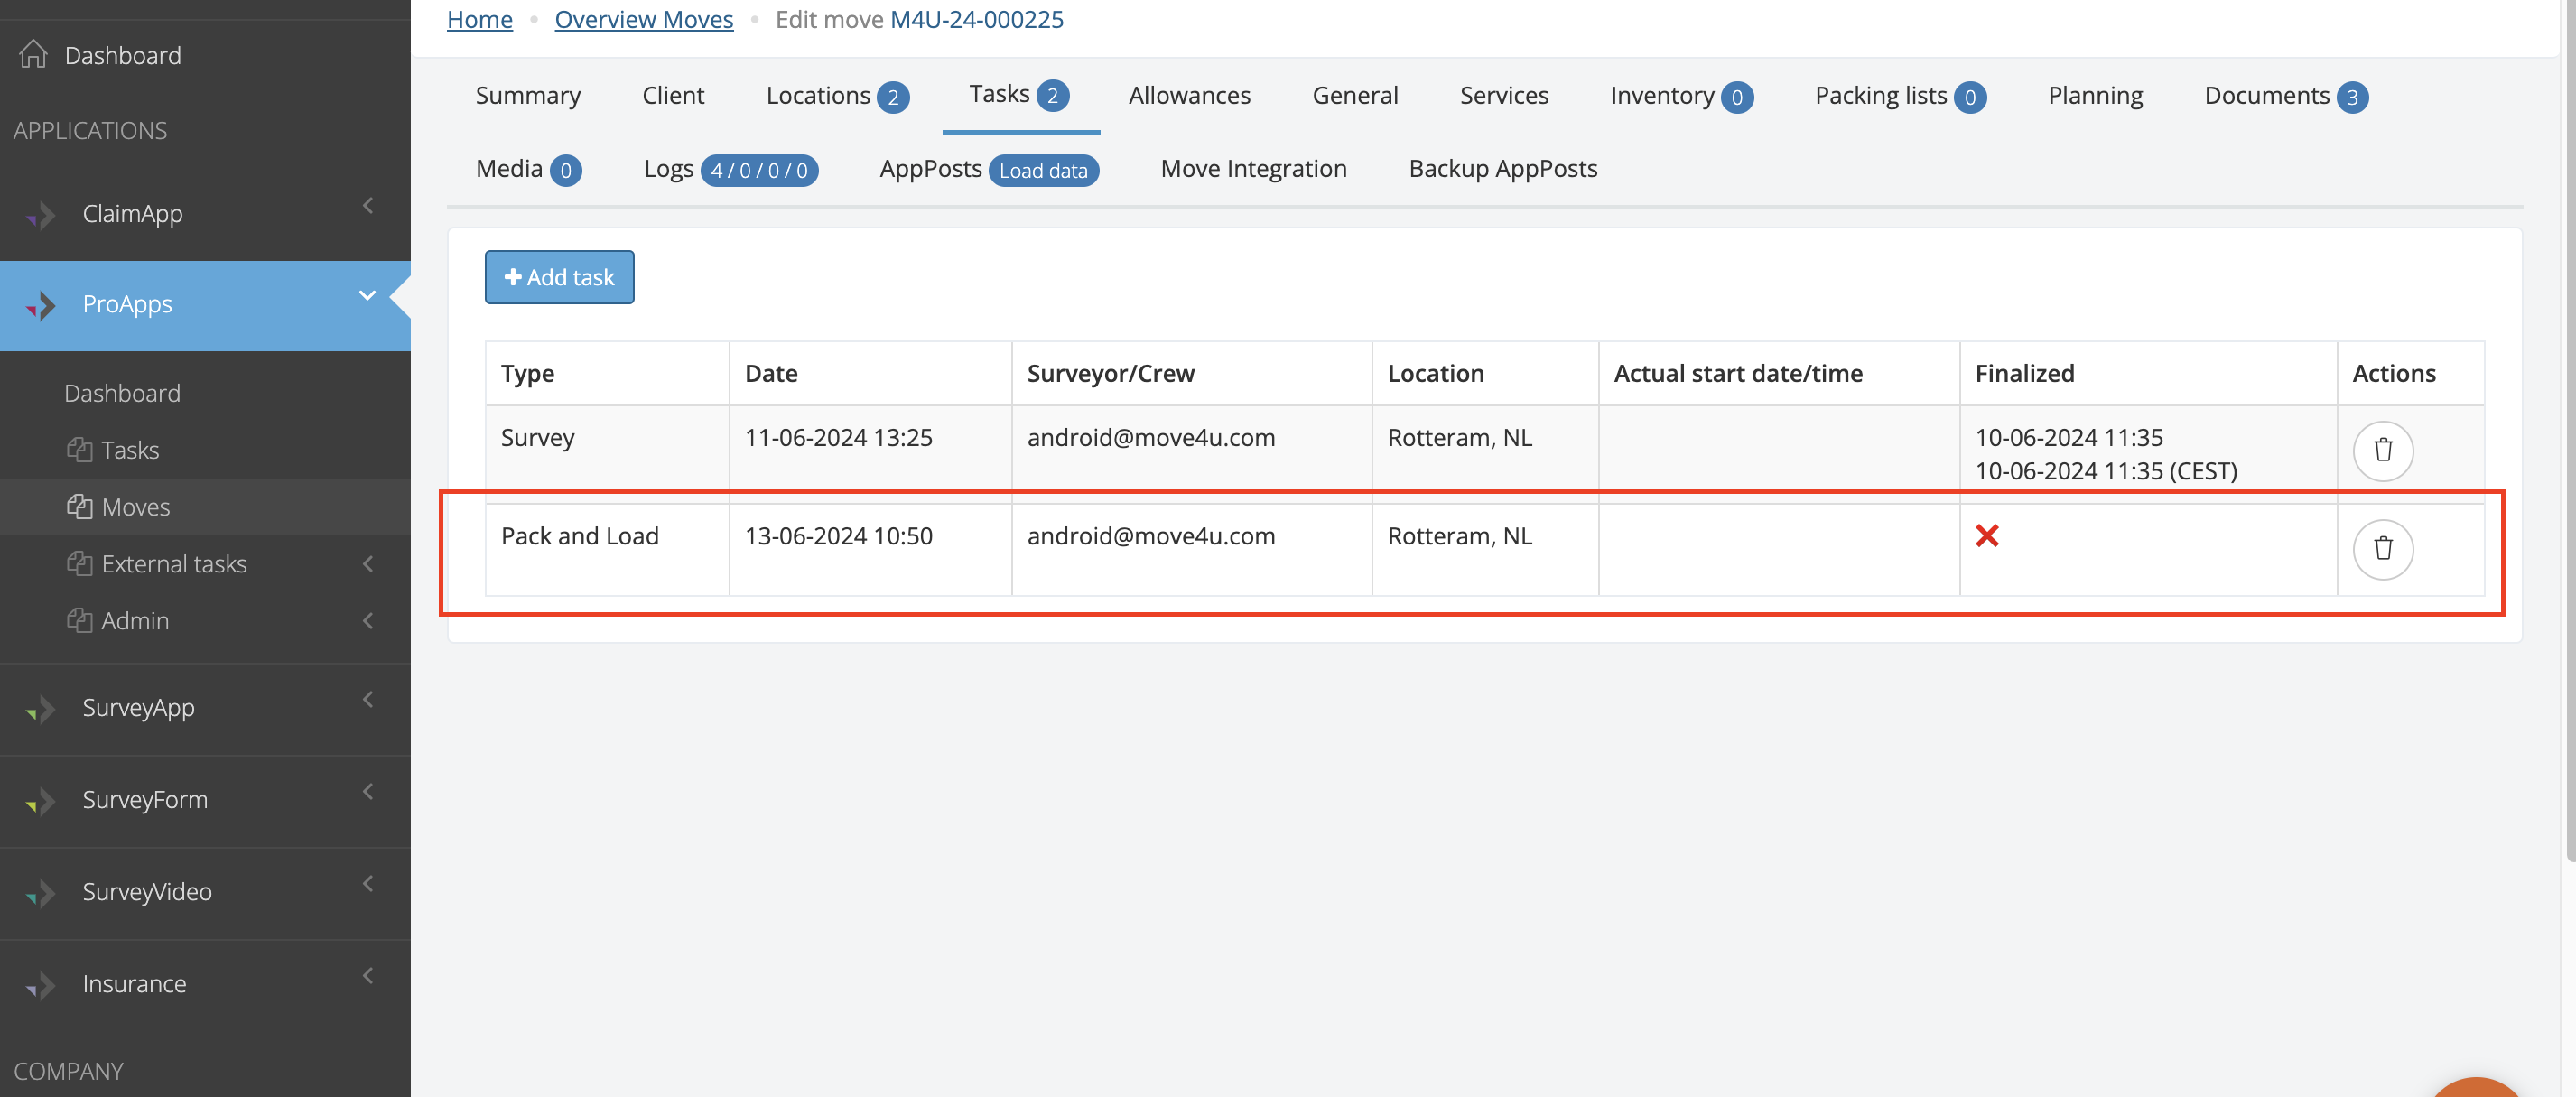Click the Insurance logo icon
The height and width of the screenshot is (1097, 2576).
pyautogui.click(x=40, y=984)
